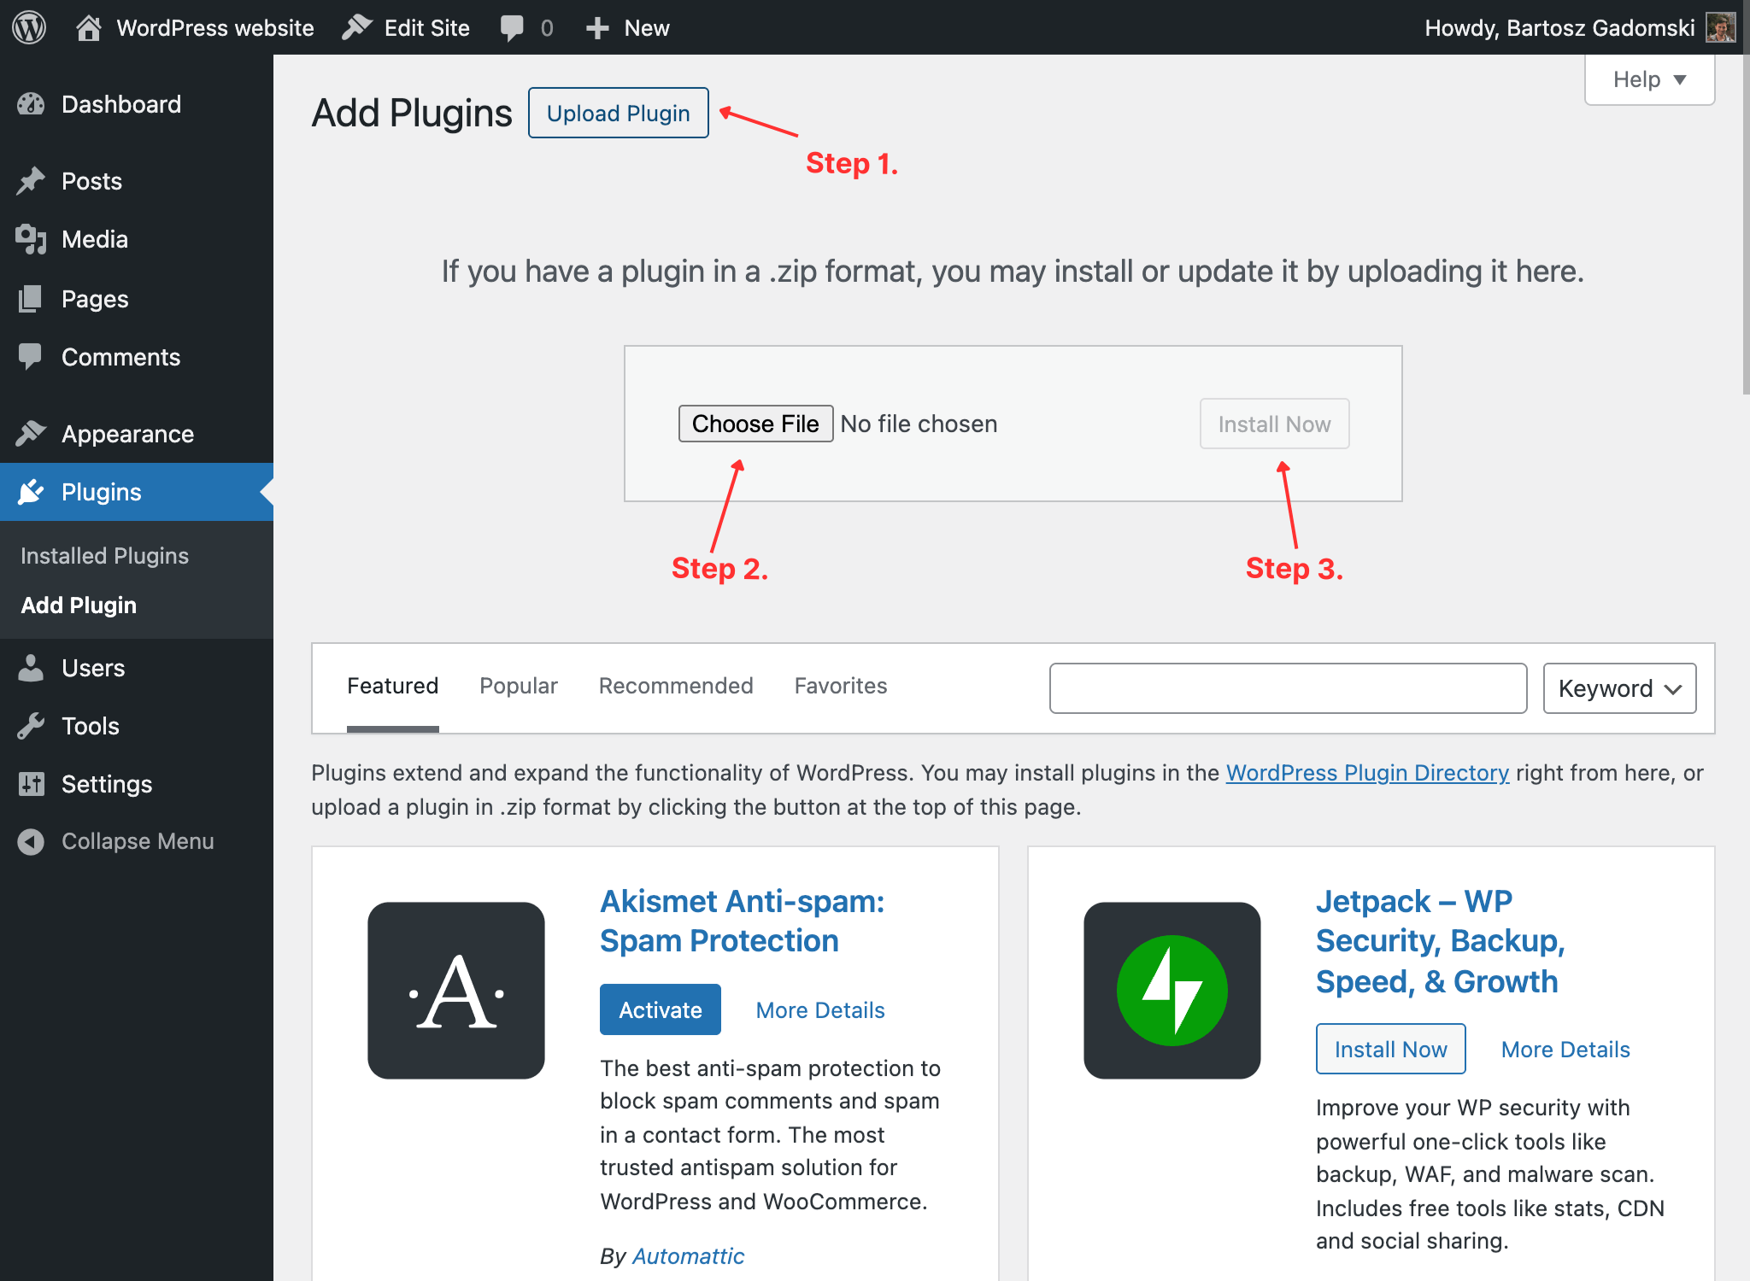This screenshot has width=1750, height=1281.
Task: Open the WordPress logo menu
Action: [29, 27]
